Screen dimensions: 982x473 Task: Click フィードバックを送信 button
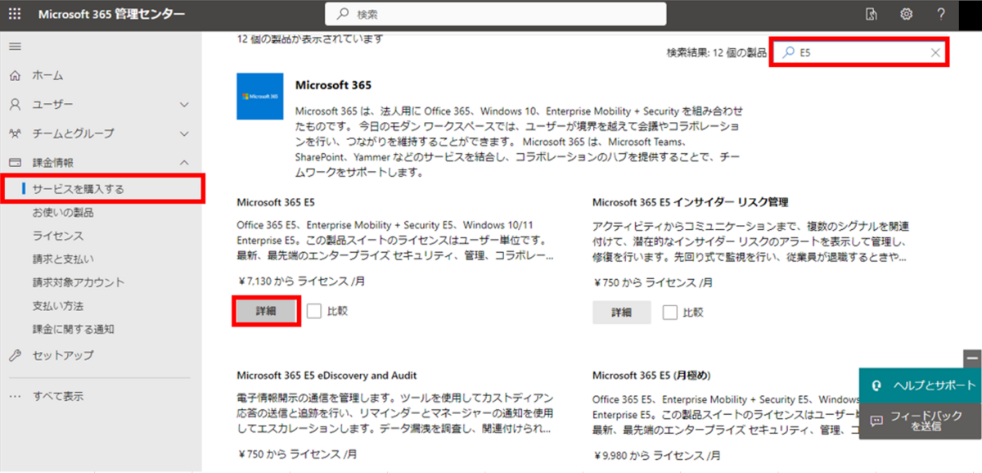point(921,421)
